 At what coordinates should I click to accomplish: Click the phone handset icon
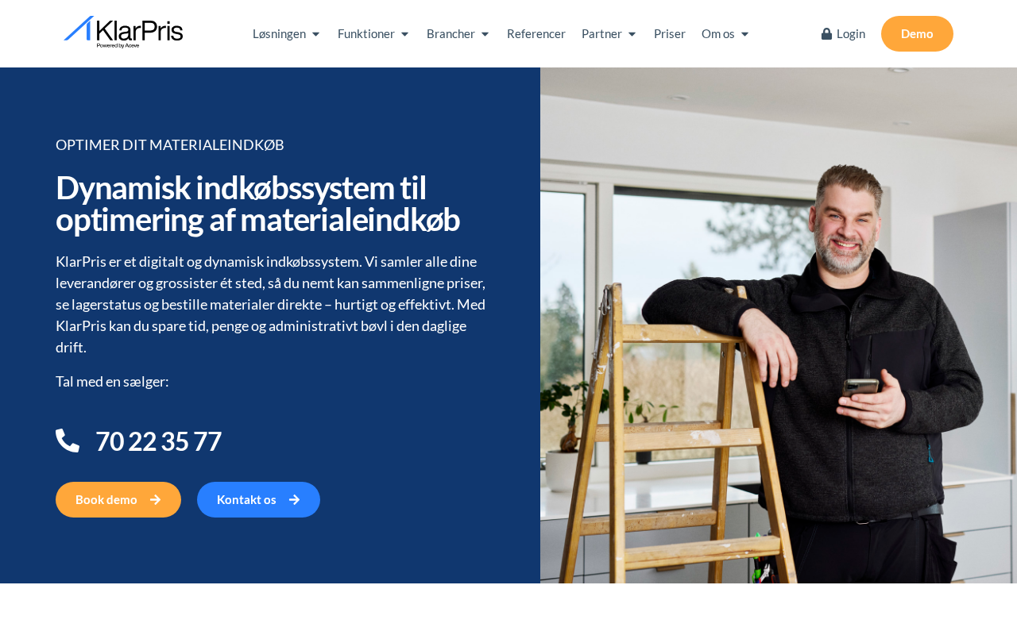coord(68,441)
